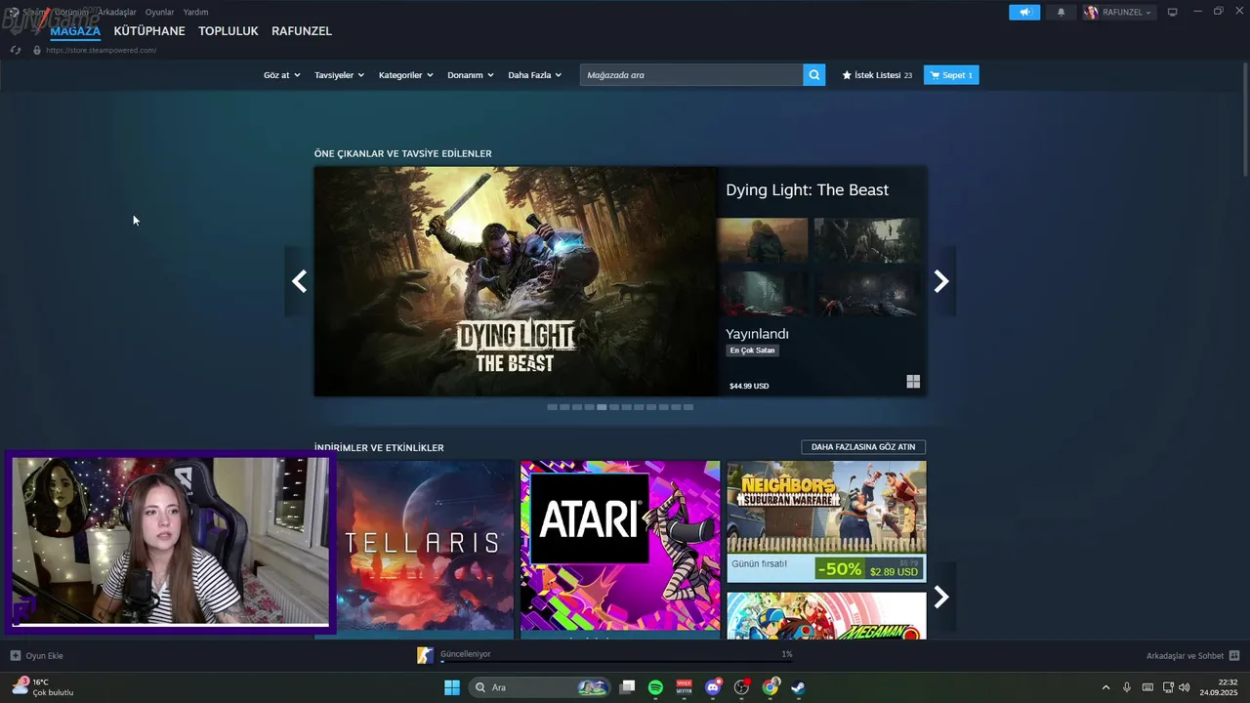The width and height of the screenshot is (1250, 703).
Task: Click the Steam icon in the taskbar
Action: tap(798, 687)
